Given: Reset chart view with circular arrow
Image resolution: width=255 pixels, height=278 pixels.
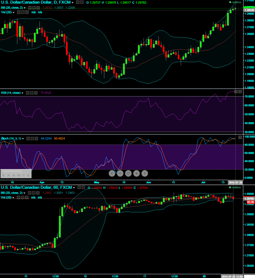Looking at the screenshot, I should pyautogui.click(x=128, y=173).
